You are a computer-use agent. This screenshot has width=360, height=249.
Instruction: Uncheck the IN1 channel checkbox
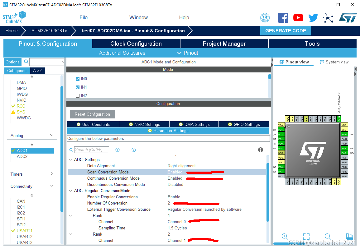(78, 87)
